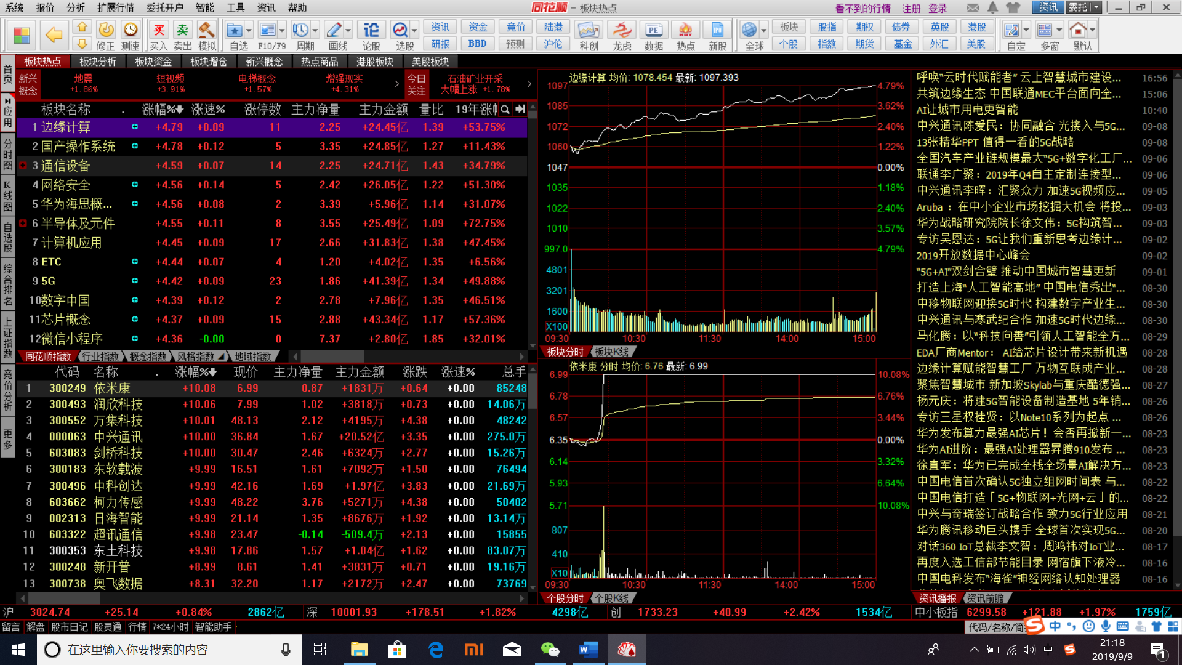Open the 分析 menu
This screenshot has height=665, width=1182.
point(76,8)
